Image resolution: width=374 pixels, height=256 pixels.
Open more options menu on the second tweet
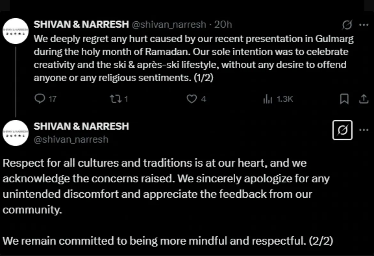364,130
